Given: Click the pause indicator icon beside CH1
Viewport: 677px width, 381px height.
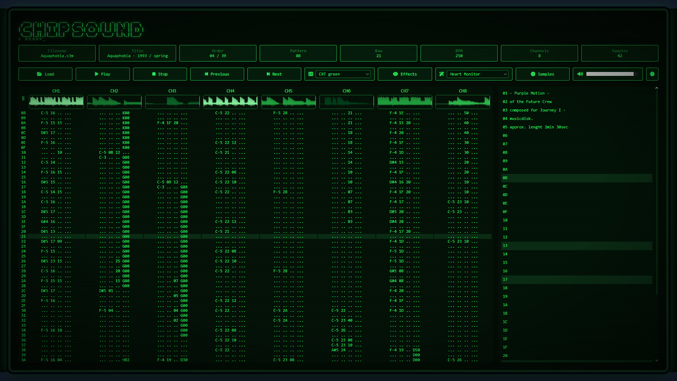Looking at the screenshot, I should tap(23, 98).
